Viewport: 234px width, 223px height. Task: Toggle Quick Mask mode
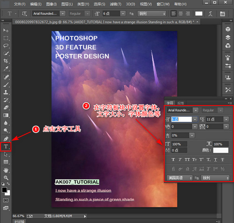(6, 200)
